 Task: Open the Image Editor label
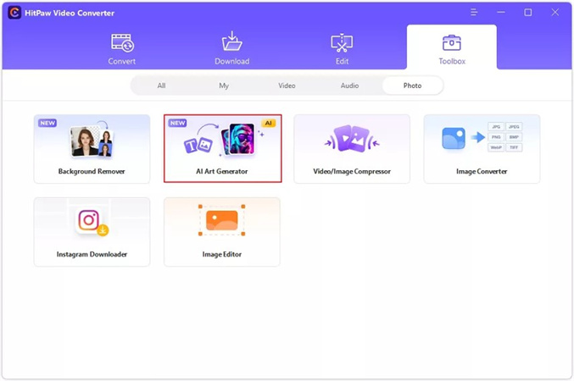click(x=222, y=254)
